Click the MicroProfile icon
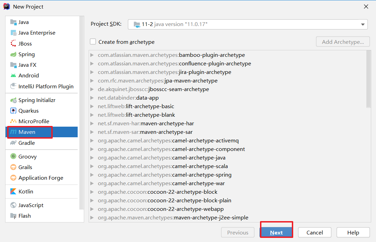376x242 pixels. point(13,121)
